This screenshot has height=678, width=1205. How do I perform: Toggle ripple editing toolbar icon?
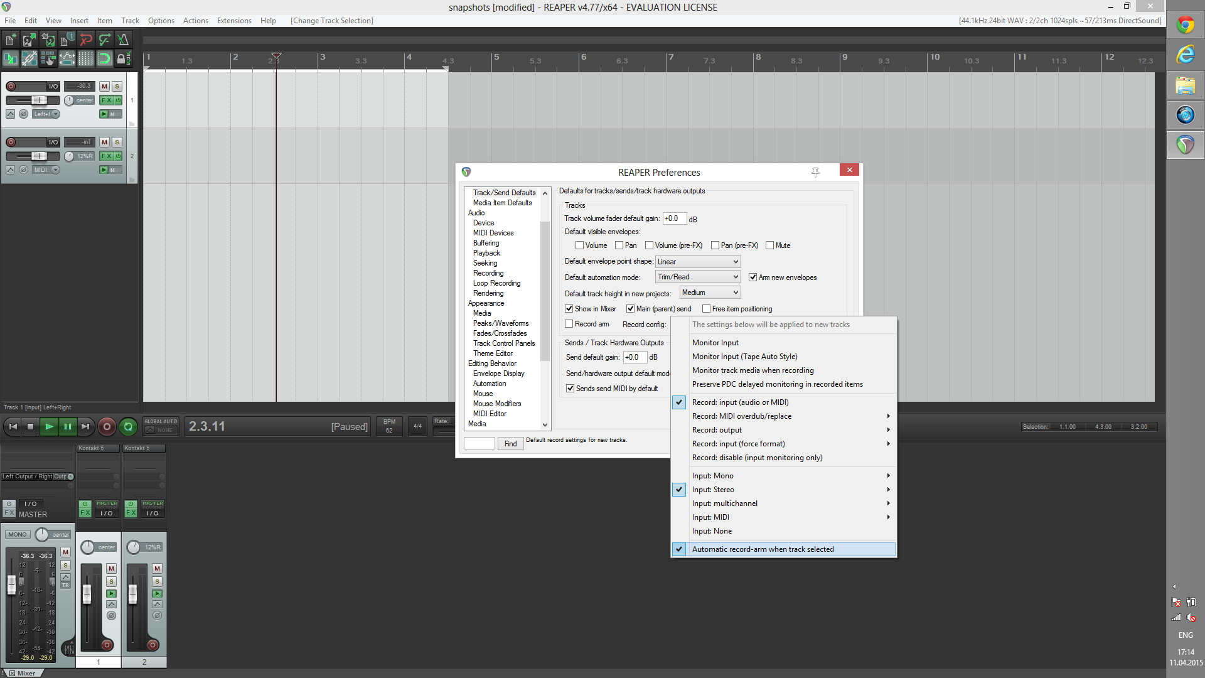click(x=48, y=59)
